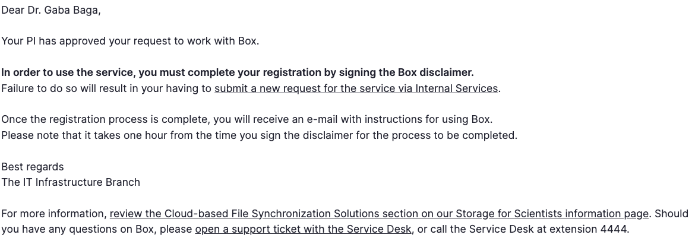Screen dimensions: 692x241
Task: Click the bold "In order to use the service" text
Action: point(68,72)
